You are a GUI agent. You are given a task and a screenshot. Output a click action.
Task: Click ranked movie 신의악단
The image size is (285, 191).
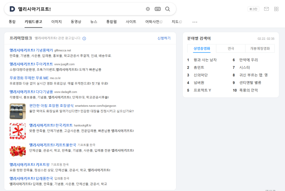(201, 75)
